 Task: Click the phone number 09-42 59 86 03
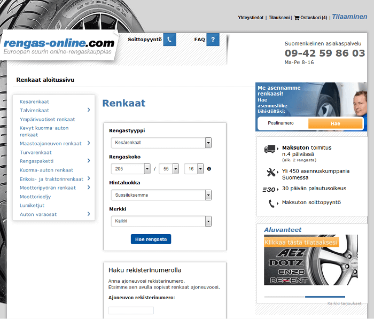coord(325,53)
